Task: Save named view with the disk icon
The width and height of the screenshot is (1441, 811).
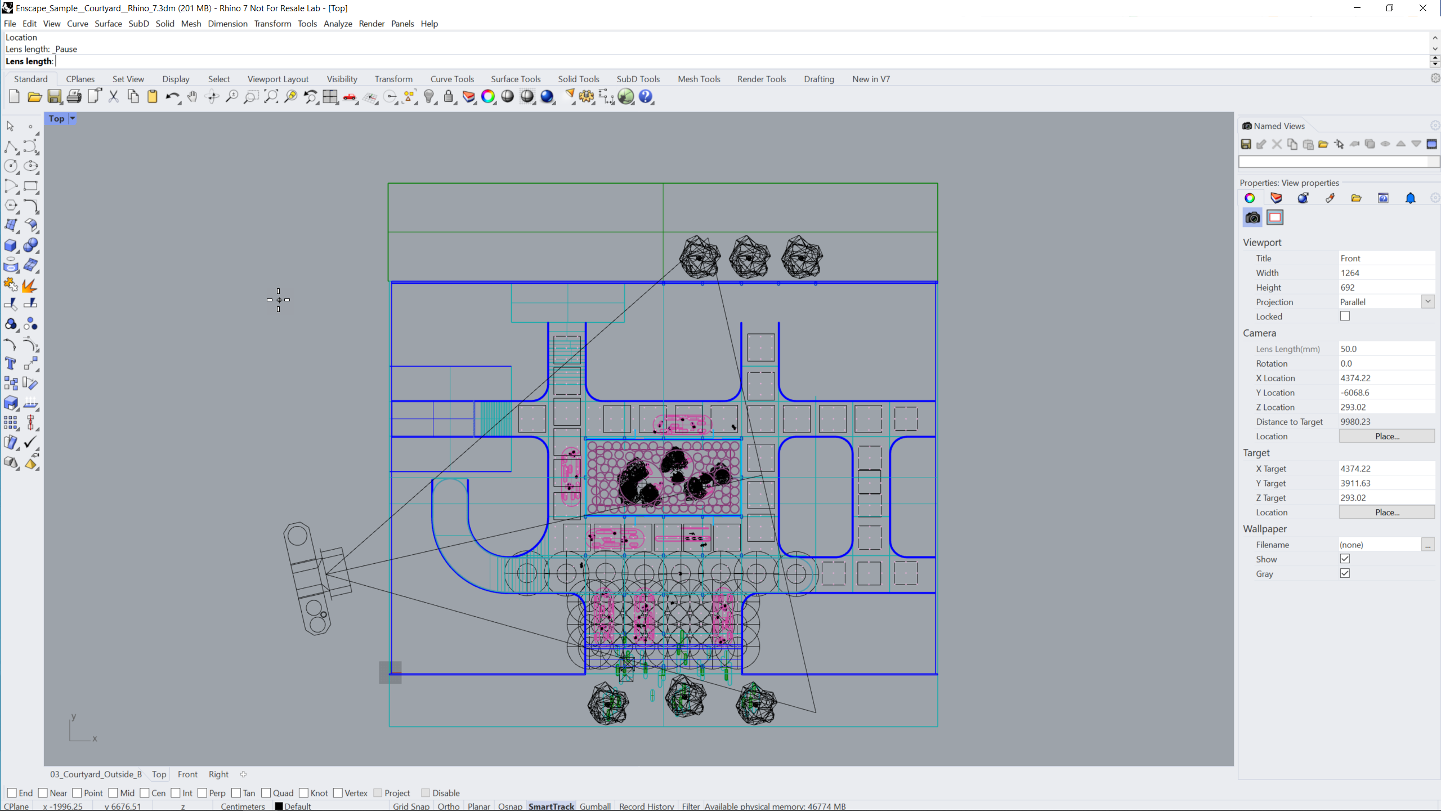Action: [1246, 145]
